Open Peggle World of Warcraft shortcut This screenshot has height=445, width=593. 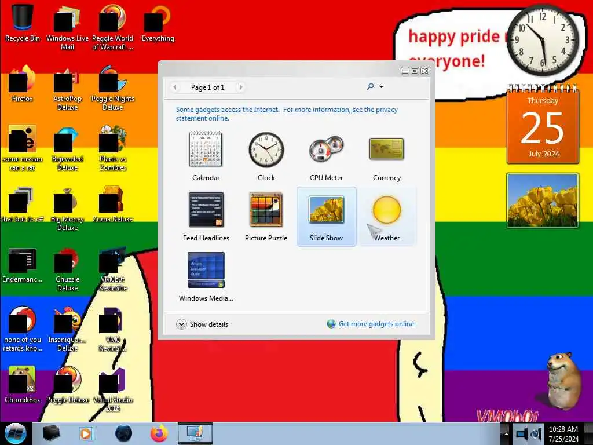(x=113, y=27)
